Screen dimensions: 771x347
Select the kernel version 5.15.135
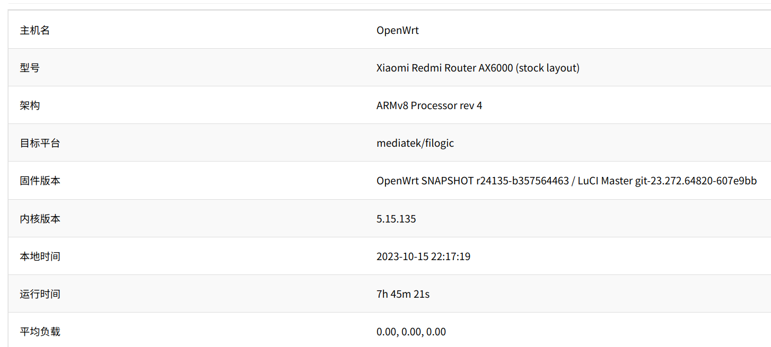[x=396, y=218]
